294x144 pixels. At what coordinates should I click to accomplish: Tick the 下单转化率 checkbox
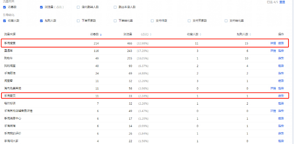[x=115, y=21]
